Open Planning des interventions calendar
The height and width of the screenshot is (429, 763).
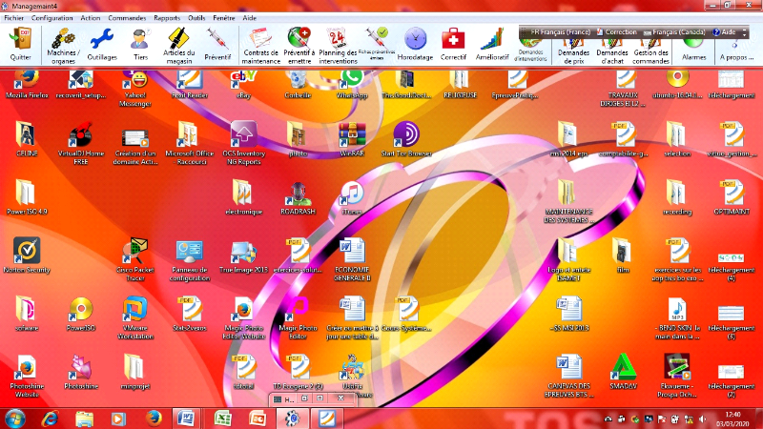[x=337, y=44]
